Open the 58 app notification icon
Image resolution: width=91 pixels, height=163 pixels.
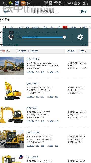(x=23, y=3)
